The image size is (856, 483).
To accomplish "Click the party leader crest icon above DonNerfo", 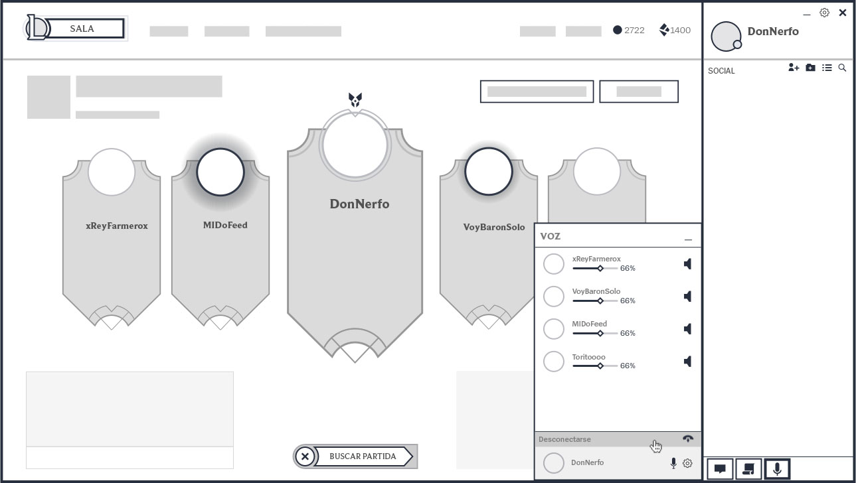I will (x=355, y=101).
